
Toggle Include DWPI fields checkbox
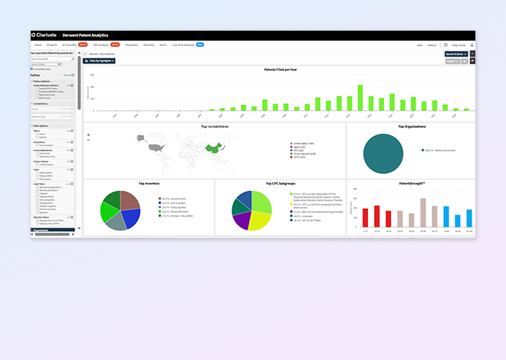(32, 69)
